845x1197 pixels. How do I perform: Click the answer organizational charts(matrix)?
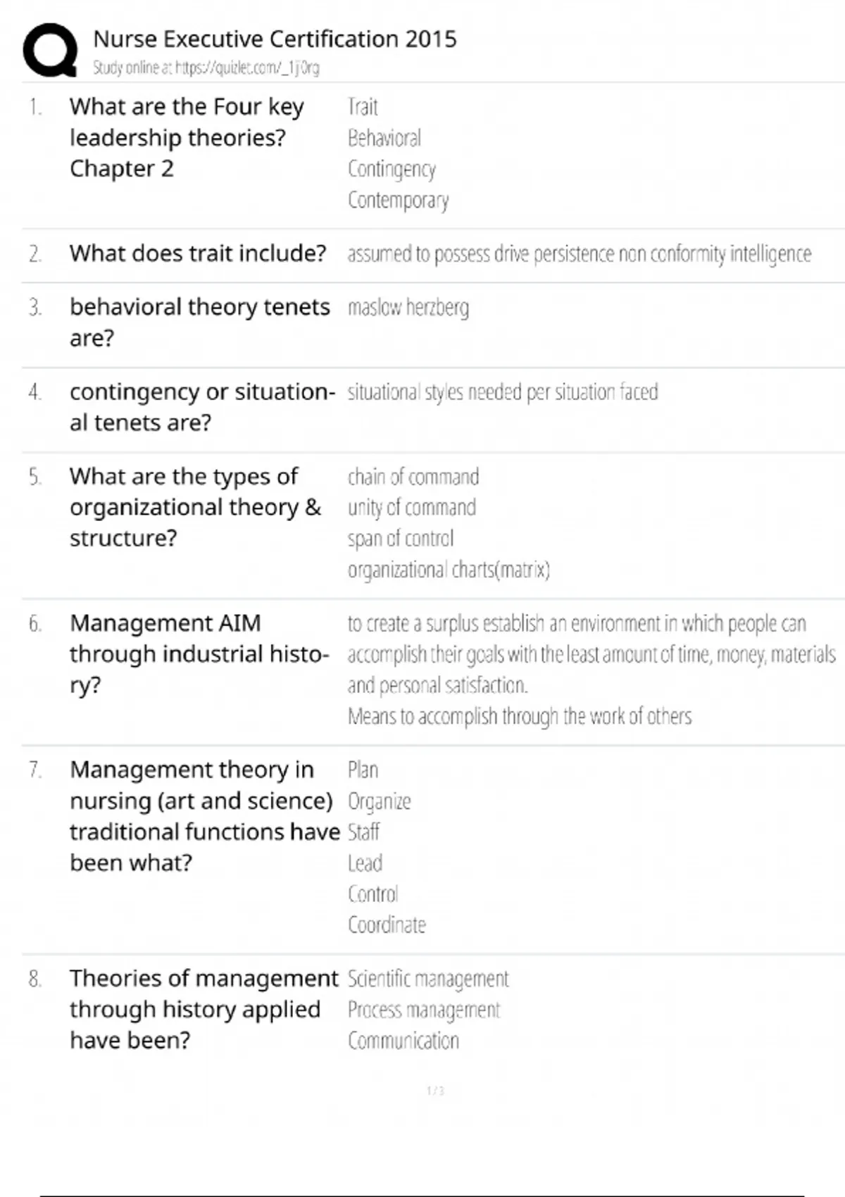(x=449, y=570)
